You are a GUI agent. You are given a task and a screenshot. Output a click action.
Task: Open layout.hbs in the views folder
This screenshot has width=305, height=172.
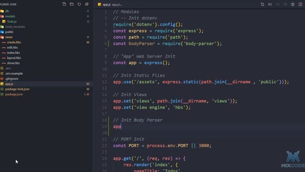(14, 58)
